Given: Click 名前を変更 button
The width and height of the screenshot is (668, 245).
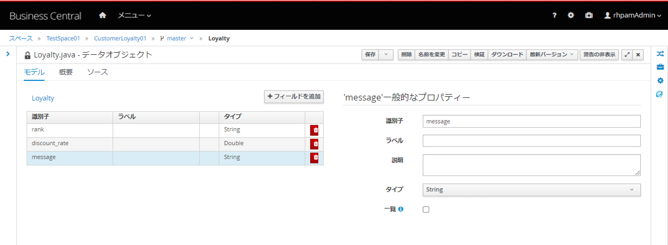Looking at the screenshot, I should point(432,54).
